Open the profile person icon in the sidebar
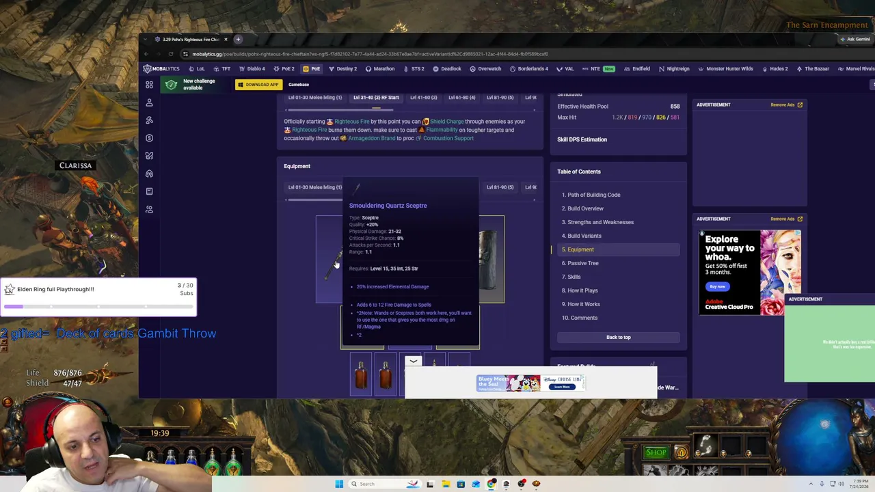The image size is (875, 492). (149, 102)
